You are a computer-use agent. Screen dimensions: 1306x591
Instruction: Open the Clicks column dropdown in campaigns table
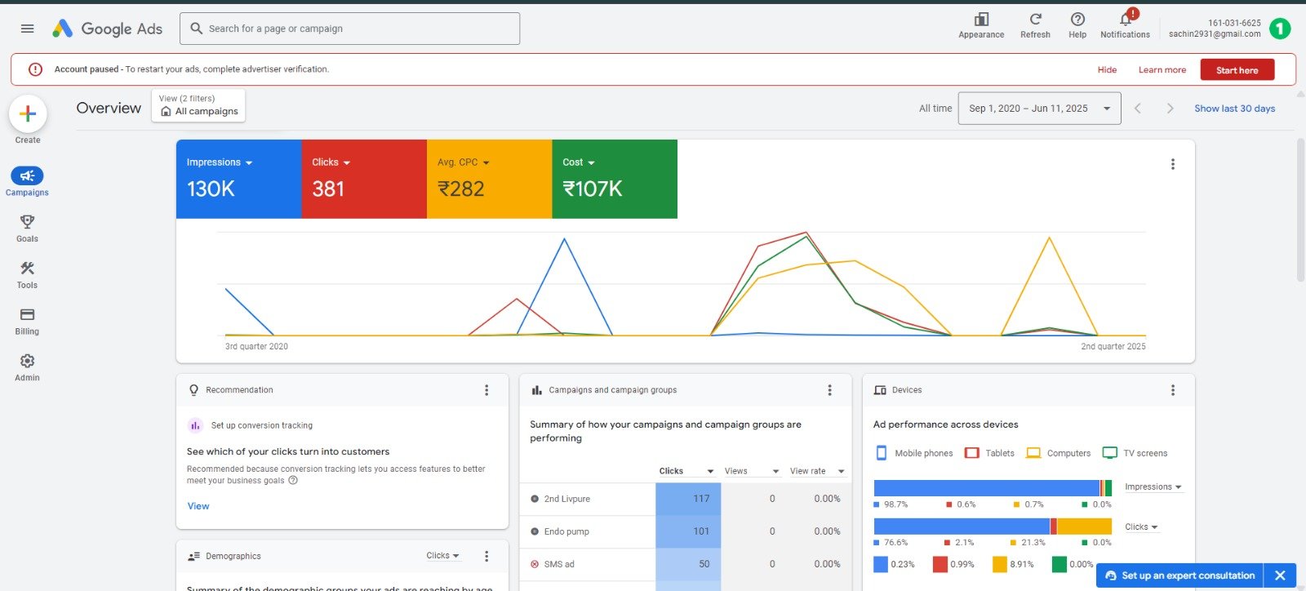(x=686, y=471)
